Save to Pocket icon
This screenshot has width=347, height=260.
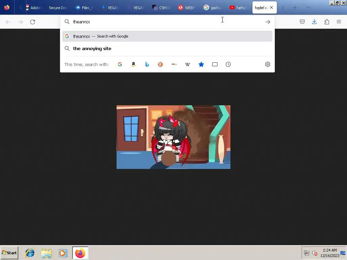coord(302,22)
